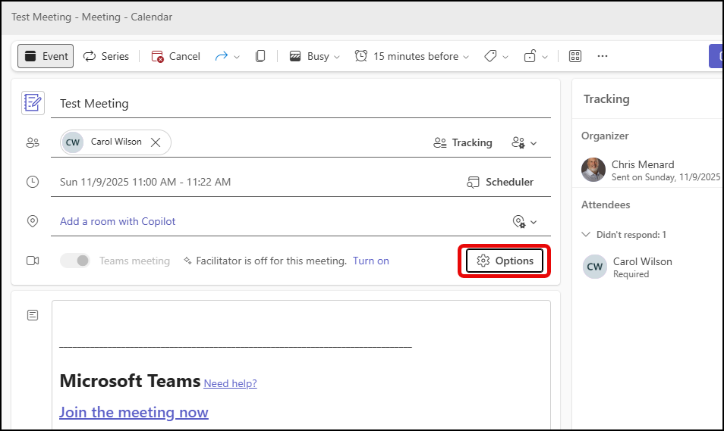Click the attendees people icon
The height and width of the screenshot is (431, 724).
coord(33,143)
